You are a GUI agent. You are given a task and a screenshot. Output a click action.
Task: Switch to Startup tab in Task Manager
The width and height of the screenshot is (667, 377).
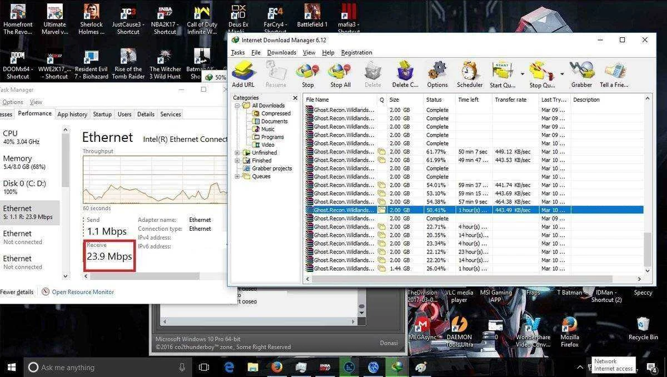click(102, 114)
